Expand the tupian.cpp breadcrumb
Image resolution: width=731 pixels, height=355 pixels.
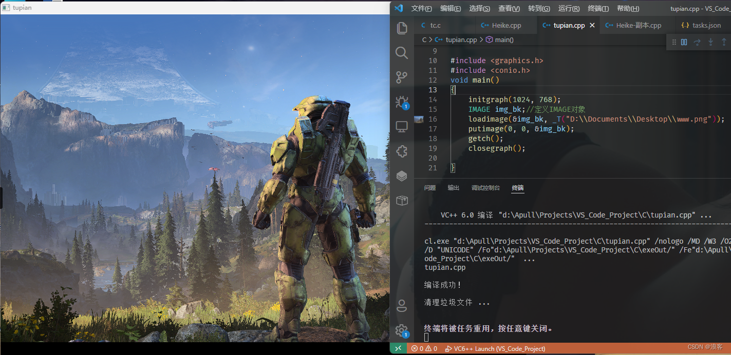pyautogui.click(x=460, y=40)
